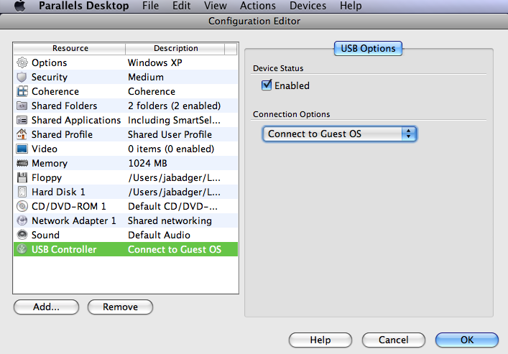Click the CD/DVD-ROM 1 disc icon
Screen dimensions: 508x354
22,206
